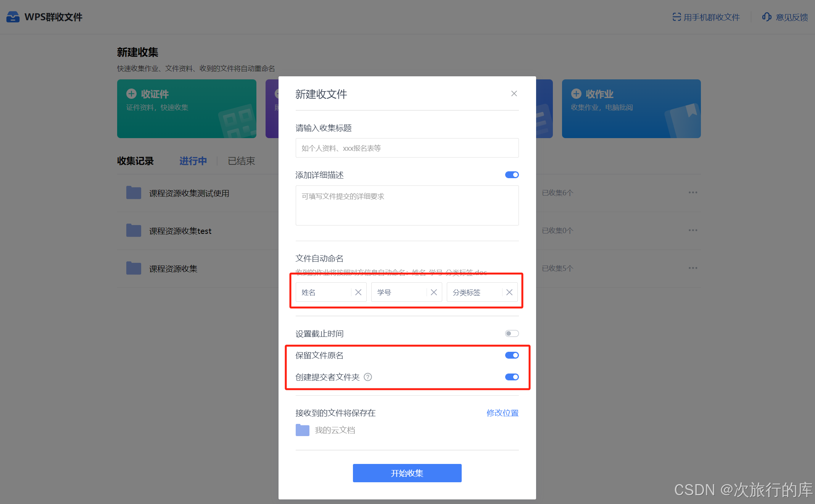Remove the 分类标签 naming field tag

point(509,292)
